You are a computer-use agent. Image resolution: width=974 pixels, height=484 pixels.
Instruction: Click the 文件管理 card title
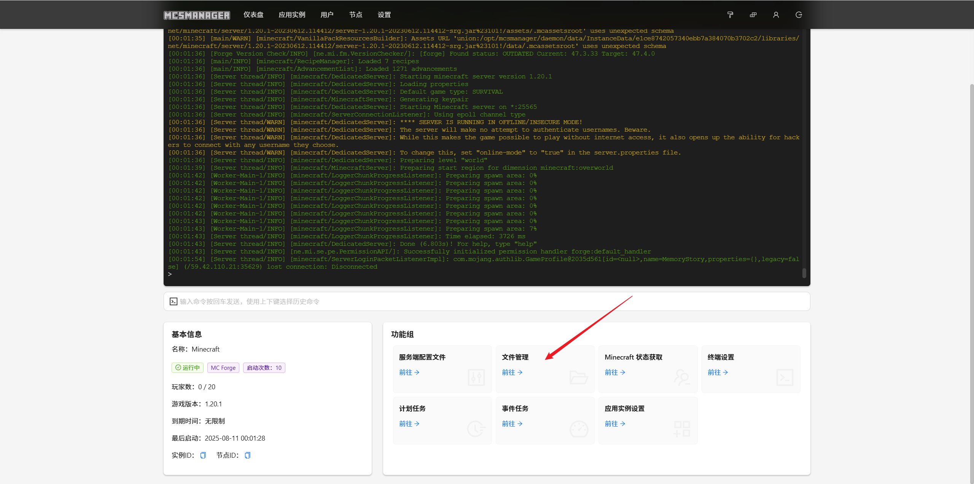pyautogui.click(x=515, y=357)
